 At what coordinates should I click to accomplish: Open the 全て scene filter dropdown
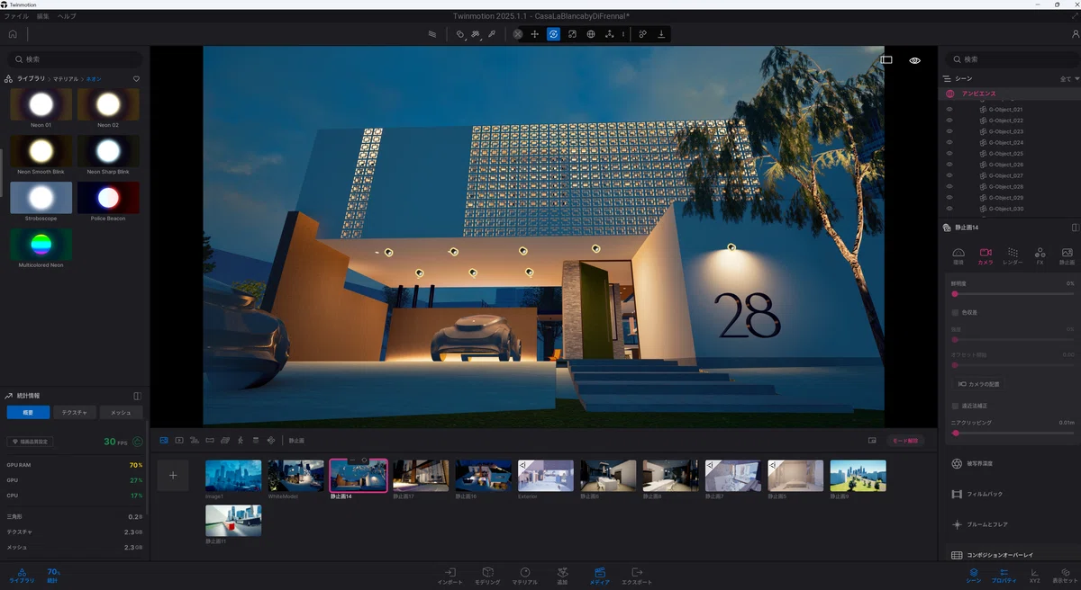click(x=1069, y=79)
